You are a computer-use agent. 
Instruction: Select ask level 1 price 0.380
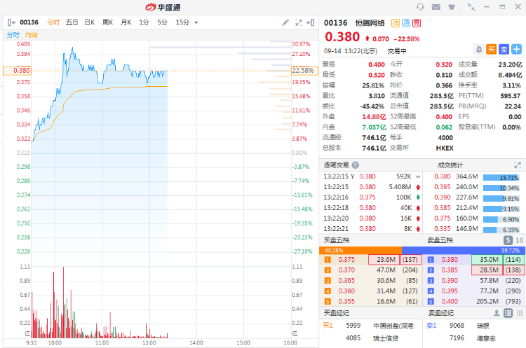tap(450, 260)
